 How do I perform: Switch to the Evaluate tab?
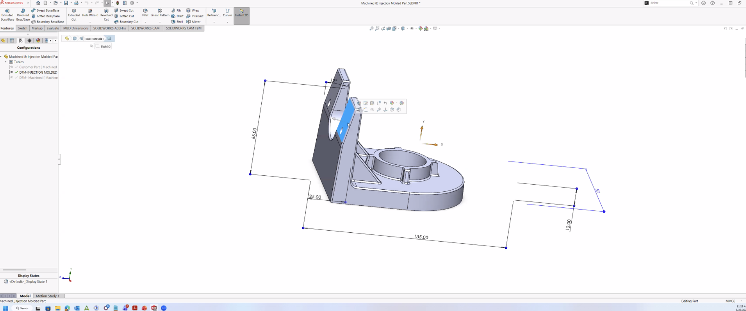[53, 28]
